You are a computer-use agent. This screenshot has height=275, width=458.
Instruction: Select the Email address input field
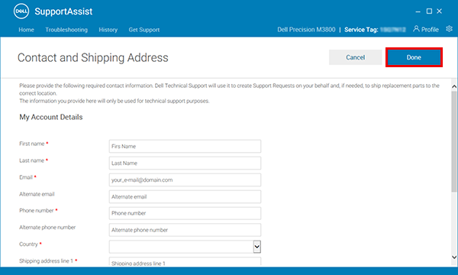(185, 180)
